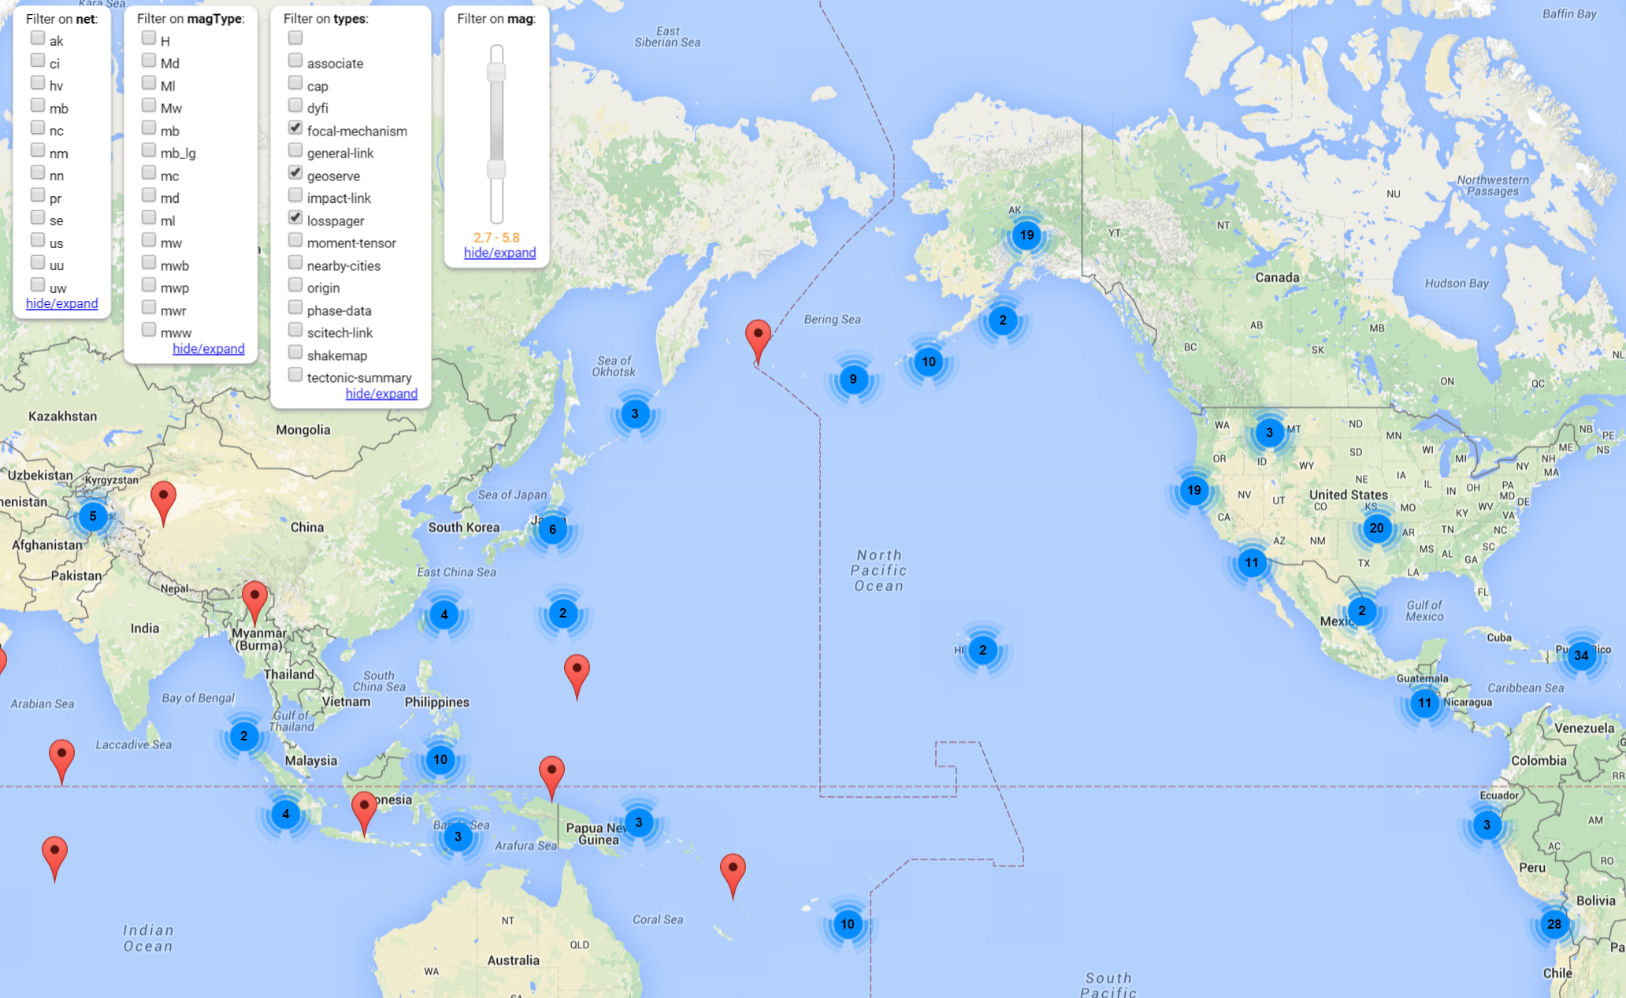Image resolution: width=1626 pixels, height=998 pixels.
Task: Click the cluster marker 5 near Afghanistan
Action: click(x=93, y=517)
